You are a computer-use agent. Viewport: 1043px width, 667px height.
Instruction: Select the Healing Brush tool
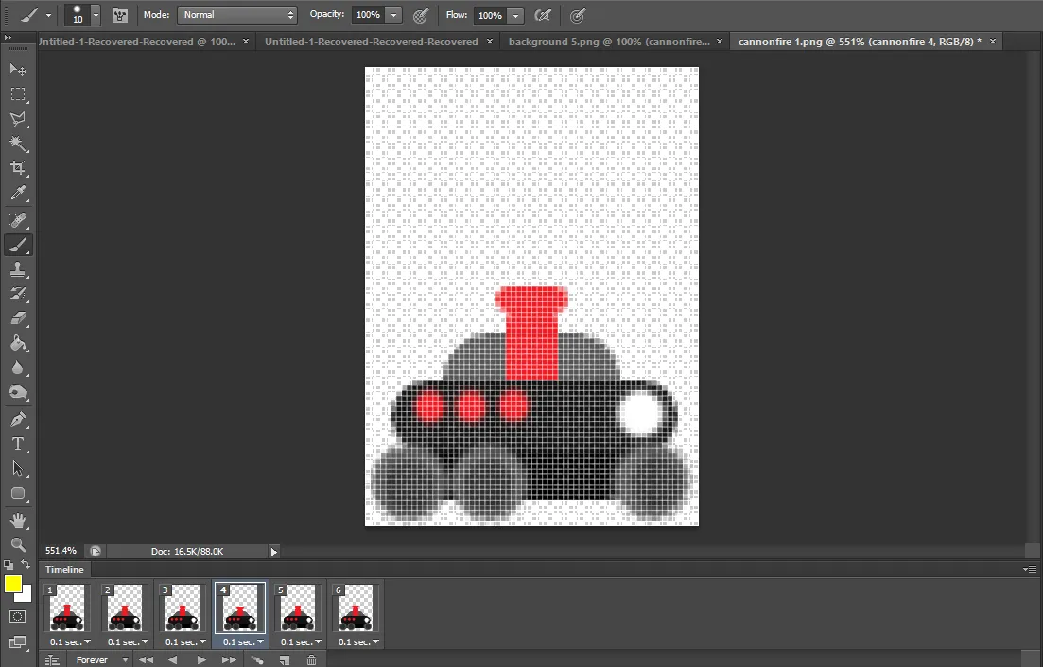[x=18, y=220]
